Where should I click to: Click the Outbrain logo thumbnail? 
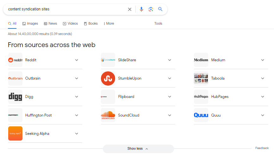pos(16,78)
